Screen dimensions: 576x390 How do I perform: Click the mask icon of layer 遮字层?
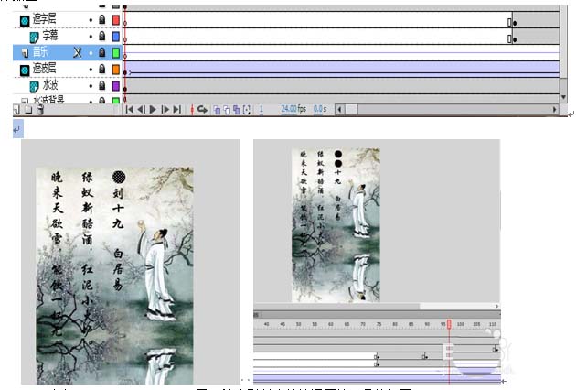pos(25,21)
